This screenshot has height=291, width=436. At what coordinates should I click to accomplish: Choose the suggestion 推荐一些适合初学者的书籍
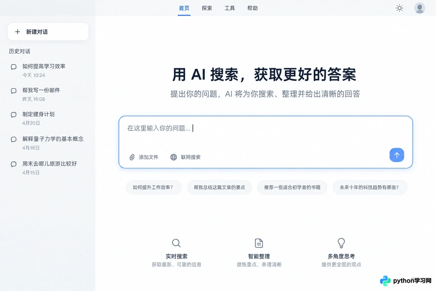[292, 187]
